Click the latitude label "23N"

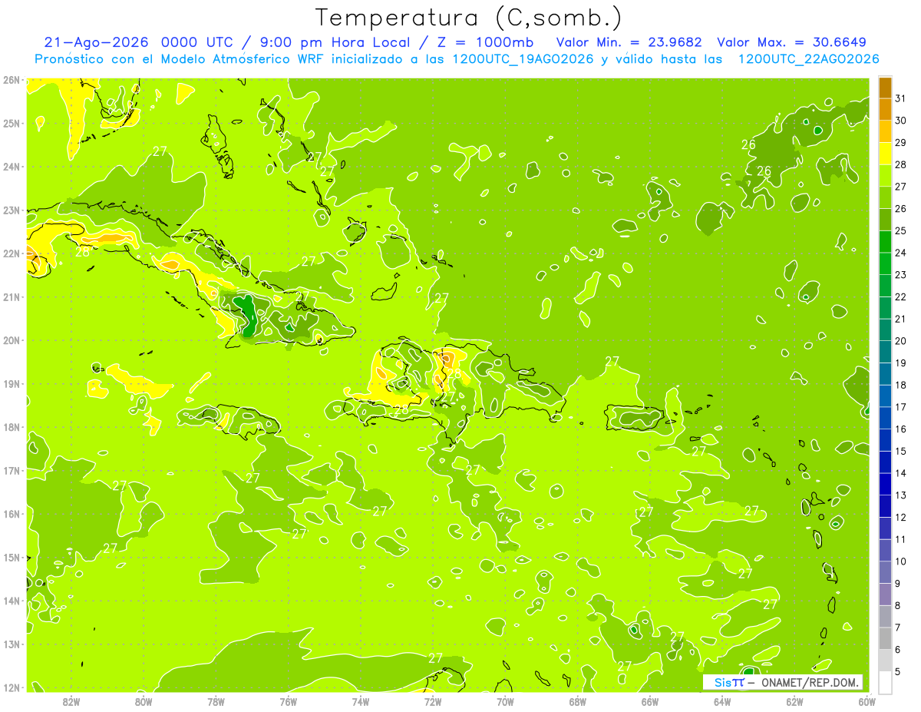[12, 210]
